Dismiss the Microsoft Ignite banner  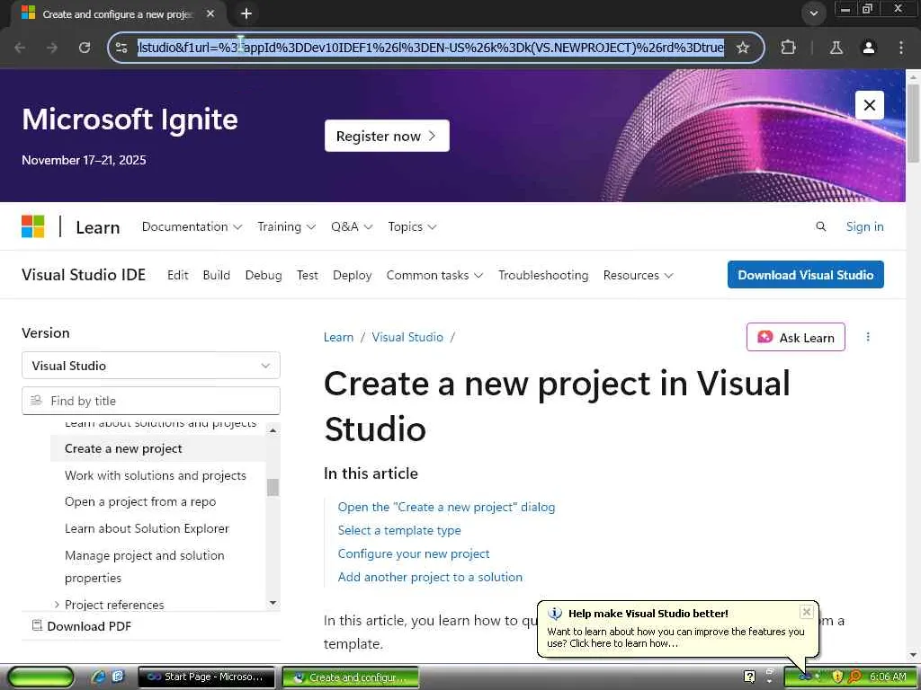pyautogui.click(x=870, y=105)
